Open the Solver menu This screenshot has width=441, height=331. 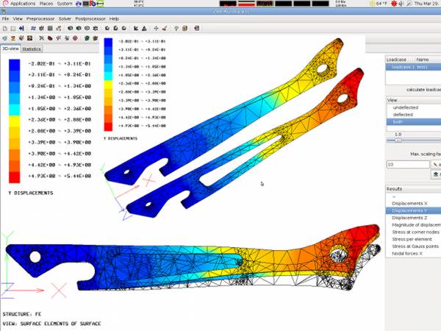[65, 18]
